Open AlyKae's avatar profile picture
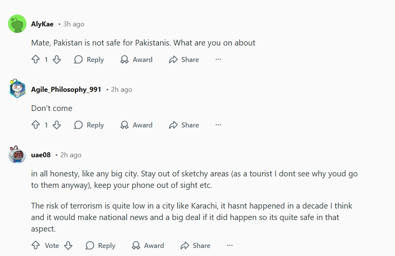This screenshot has height=256, width=395. point(17,24)
